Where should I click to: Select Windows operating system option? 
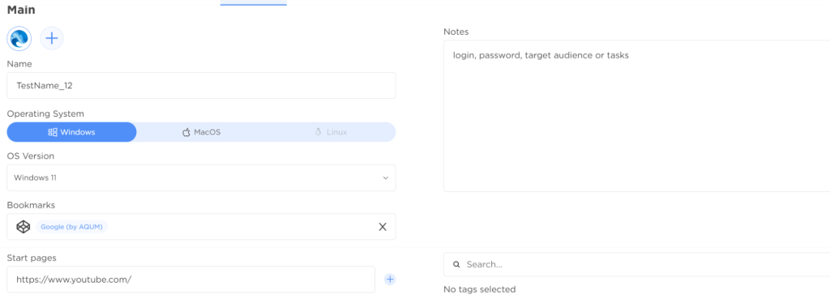click(x=71, y=132)
